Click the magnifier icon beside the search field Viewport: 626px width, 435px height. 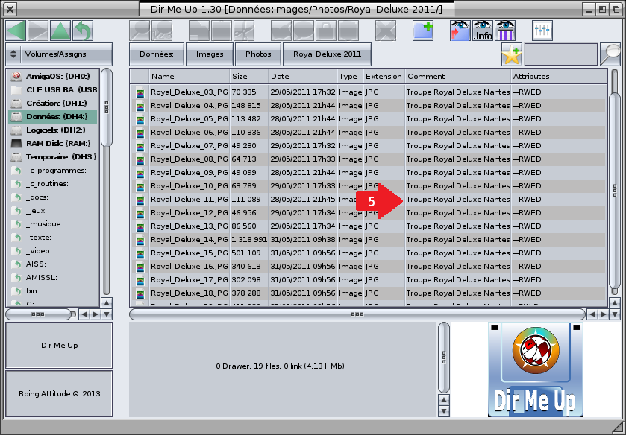610,54
